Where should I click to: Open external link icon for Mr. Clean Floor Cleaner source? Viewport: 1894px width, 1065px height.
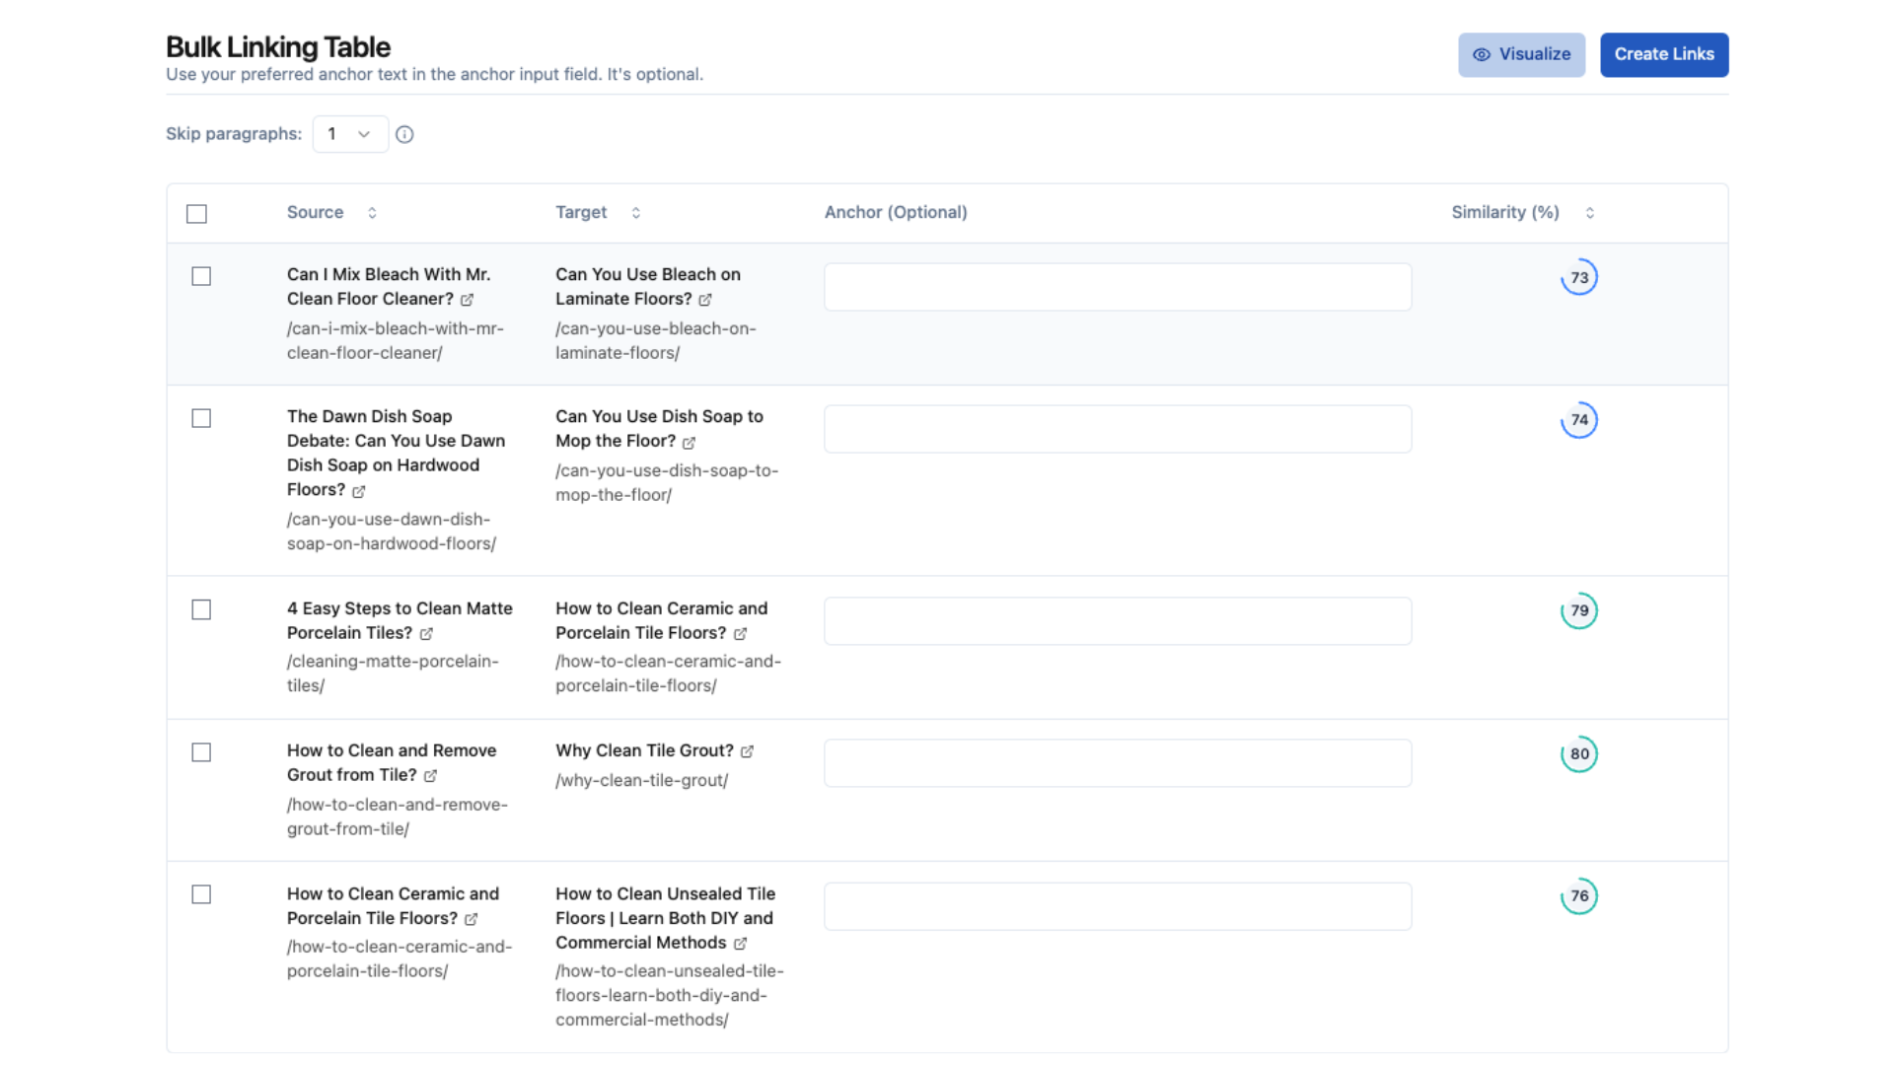click(467, 300)
